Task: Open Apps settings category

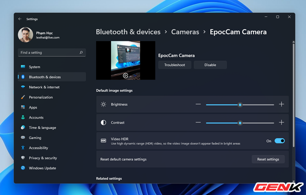Action: [52, 107]
